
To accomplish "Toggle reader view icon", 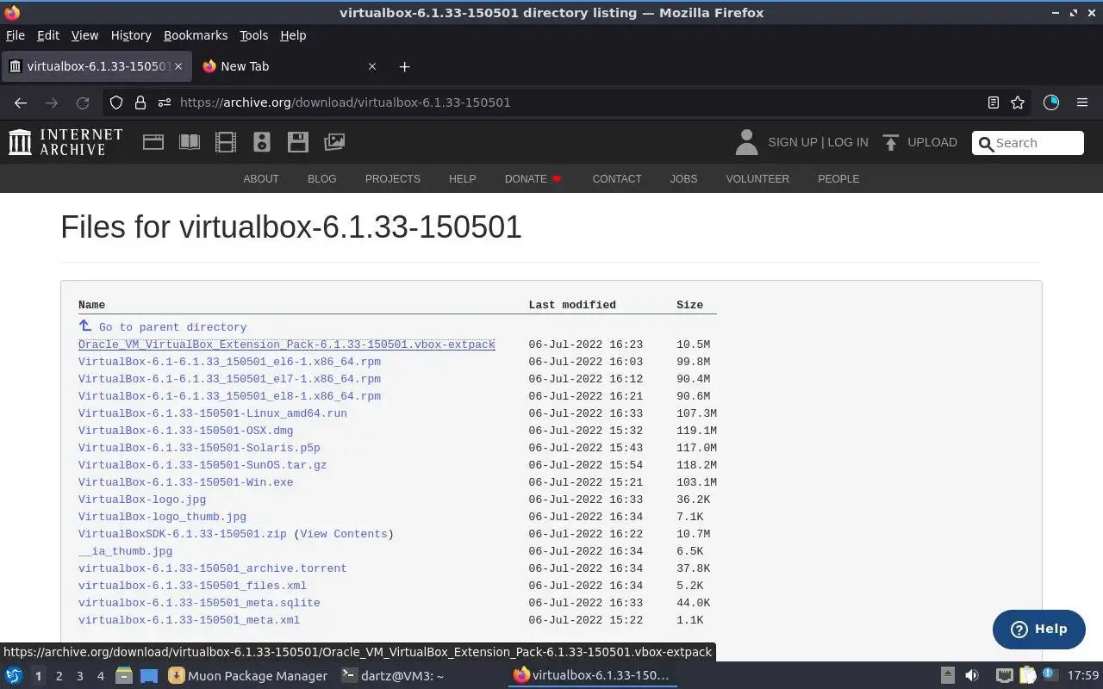I will click(x=994, y=102).
